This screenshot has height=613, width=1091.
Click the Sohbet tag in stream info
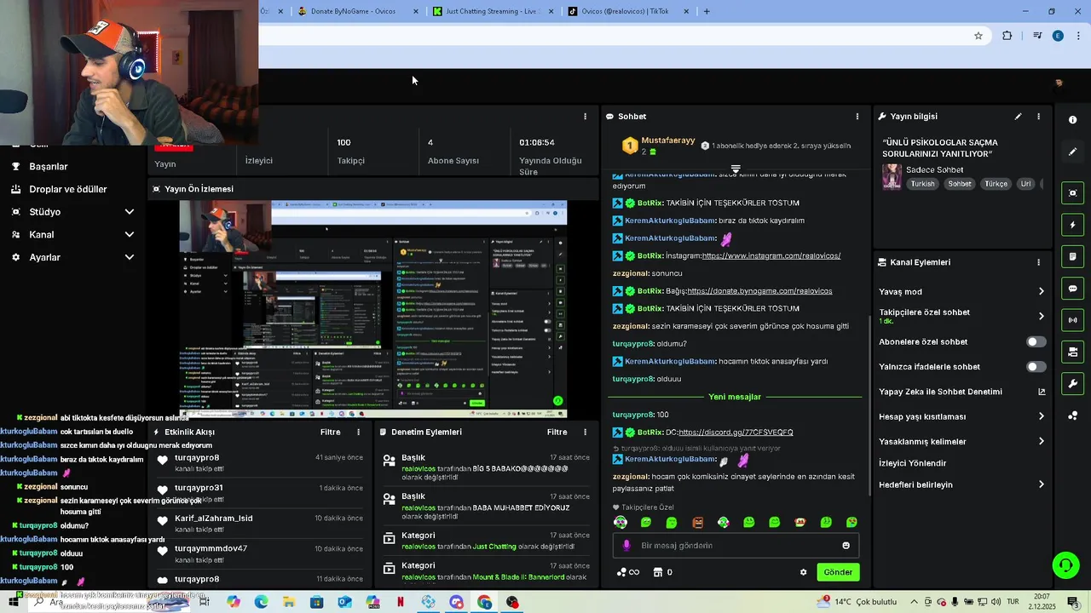[x=960, y=184]
